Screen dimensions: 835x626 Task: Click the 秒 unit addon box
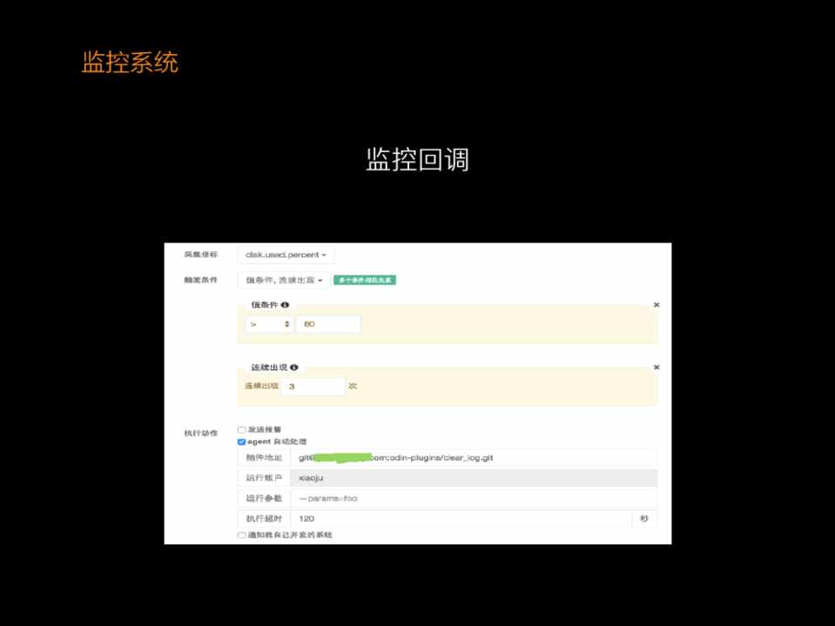click(x=644, y=518)
